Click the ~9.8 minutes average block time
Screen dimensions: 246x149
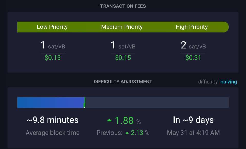tap(53, 120)
